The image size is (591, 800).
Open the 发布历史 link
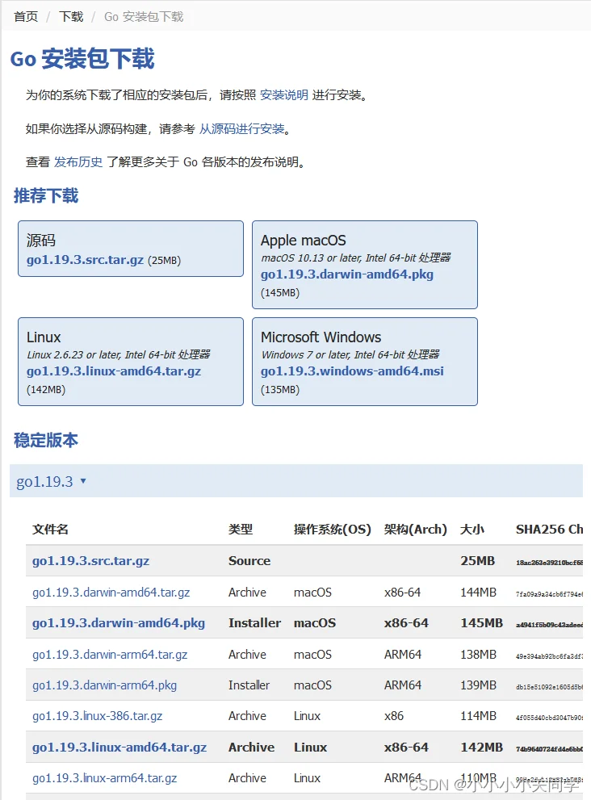click(x=78, y=161)
